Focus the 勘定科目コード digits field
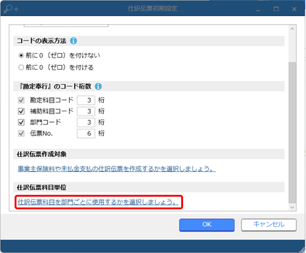The width and height of the screenshot is (306, 253). click(86, 100)
